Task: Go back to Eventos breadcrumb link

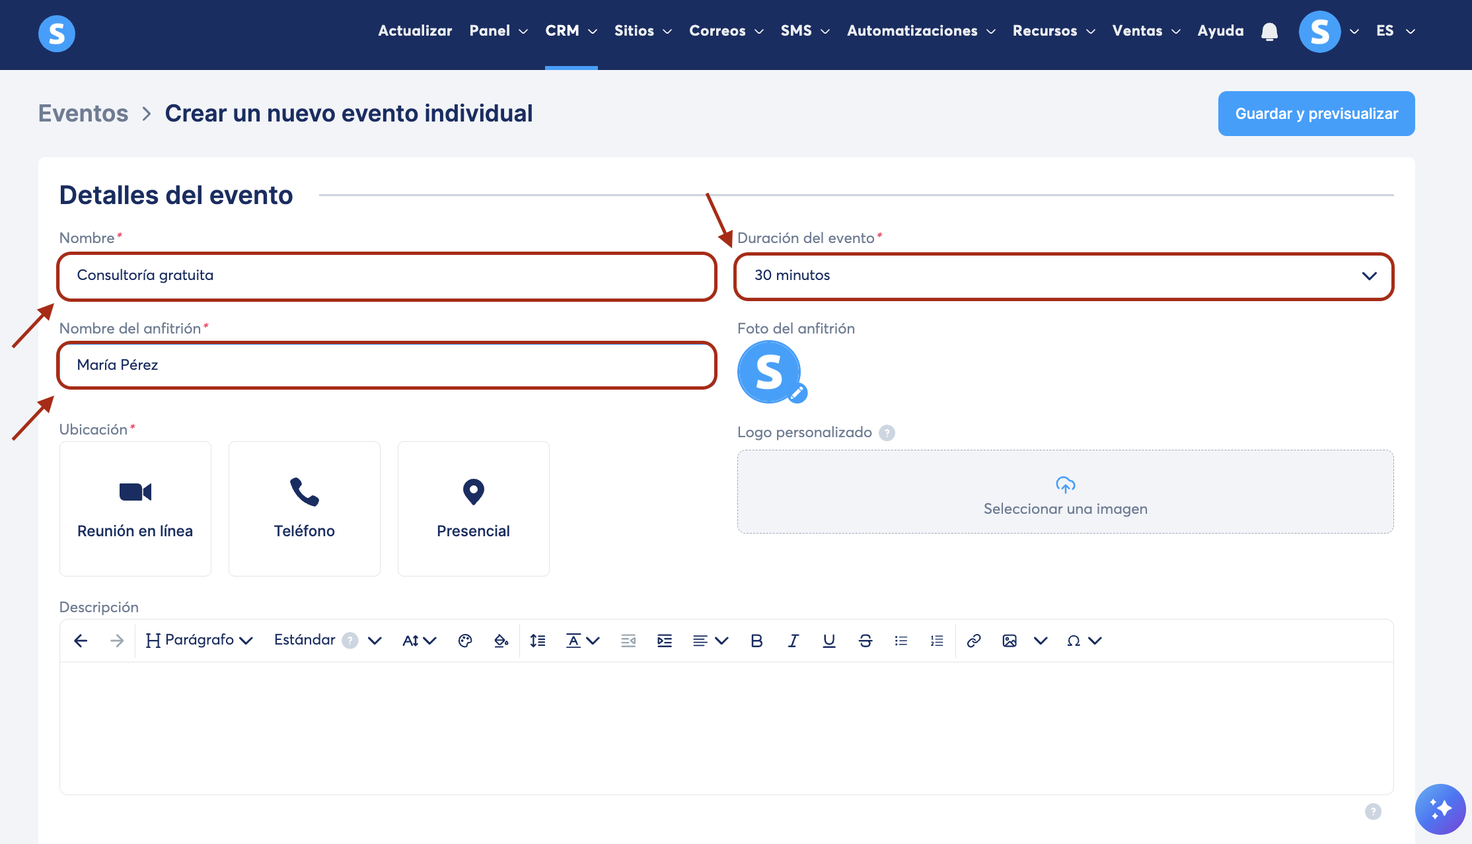Action: point(83,114)
